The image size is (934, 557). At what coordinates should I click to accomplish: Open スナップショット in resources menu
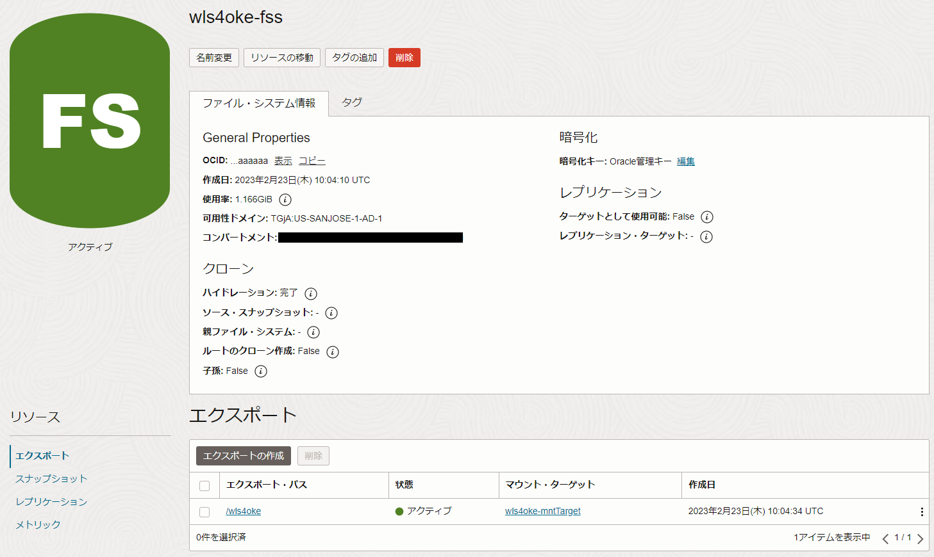coord(51,479)
